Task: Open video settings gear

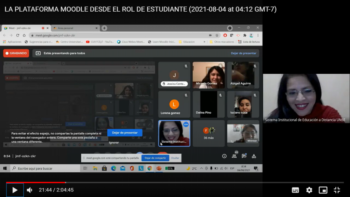Action: [x=309, y=190]
